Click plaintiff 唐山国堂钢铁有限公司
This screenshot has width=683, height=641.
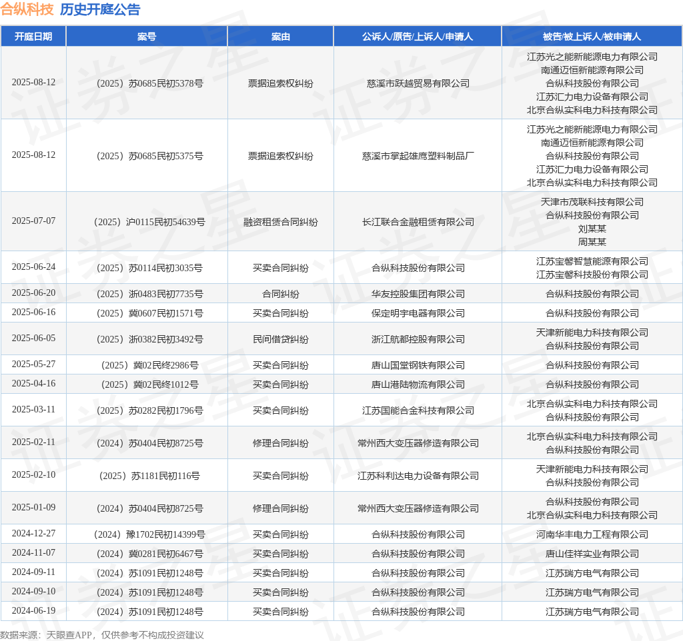point(418,365)
